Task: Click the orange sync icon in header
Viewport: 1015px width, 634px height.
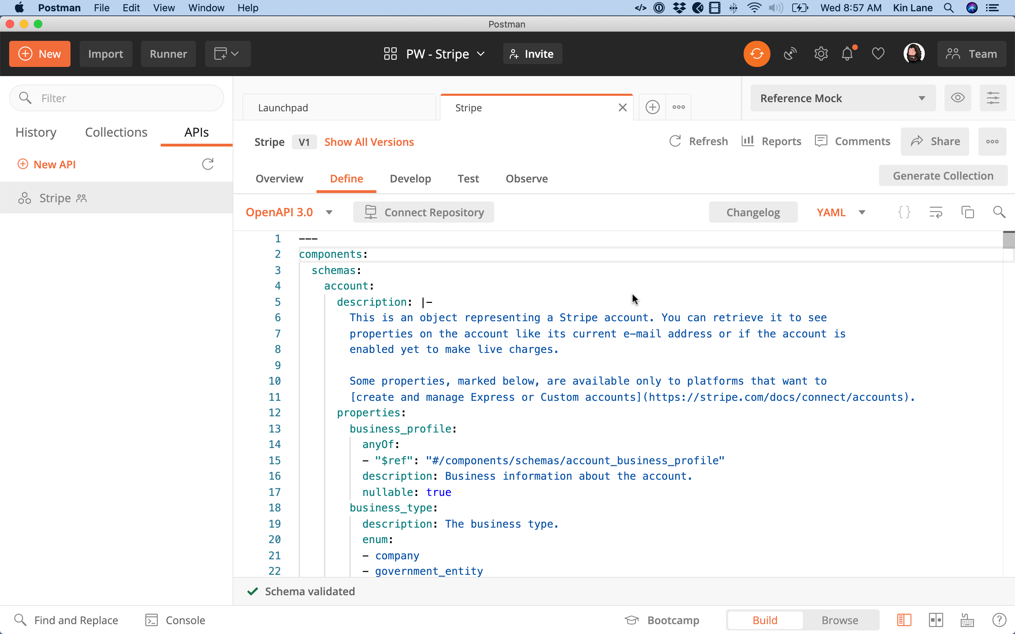Action: click(757, 54)
